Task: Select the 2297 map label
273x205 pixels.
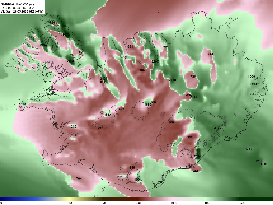Action: [155, 61]
